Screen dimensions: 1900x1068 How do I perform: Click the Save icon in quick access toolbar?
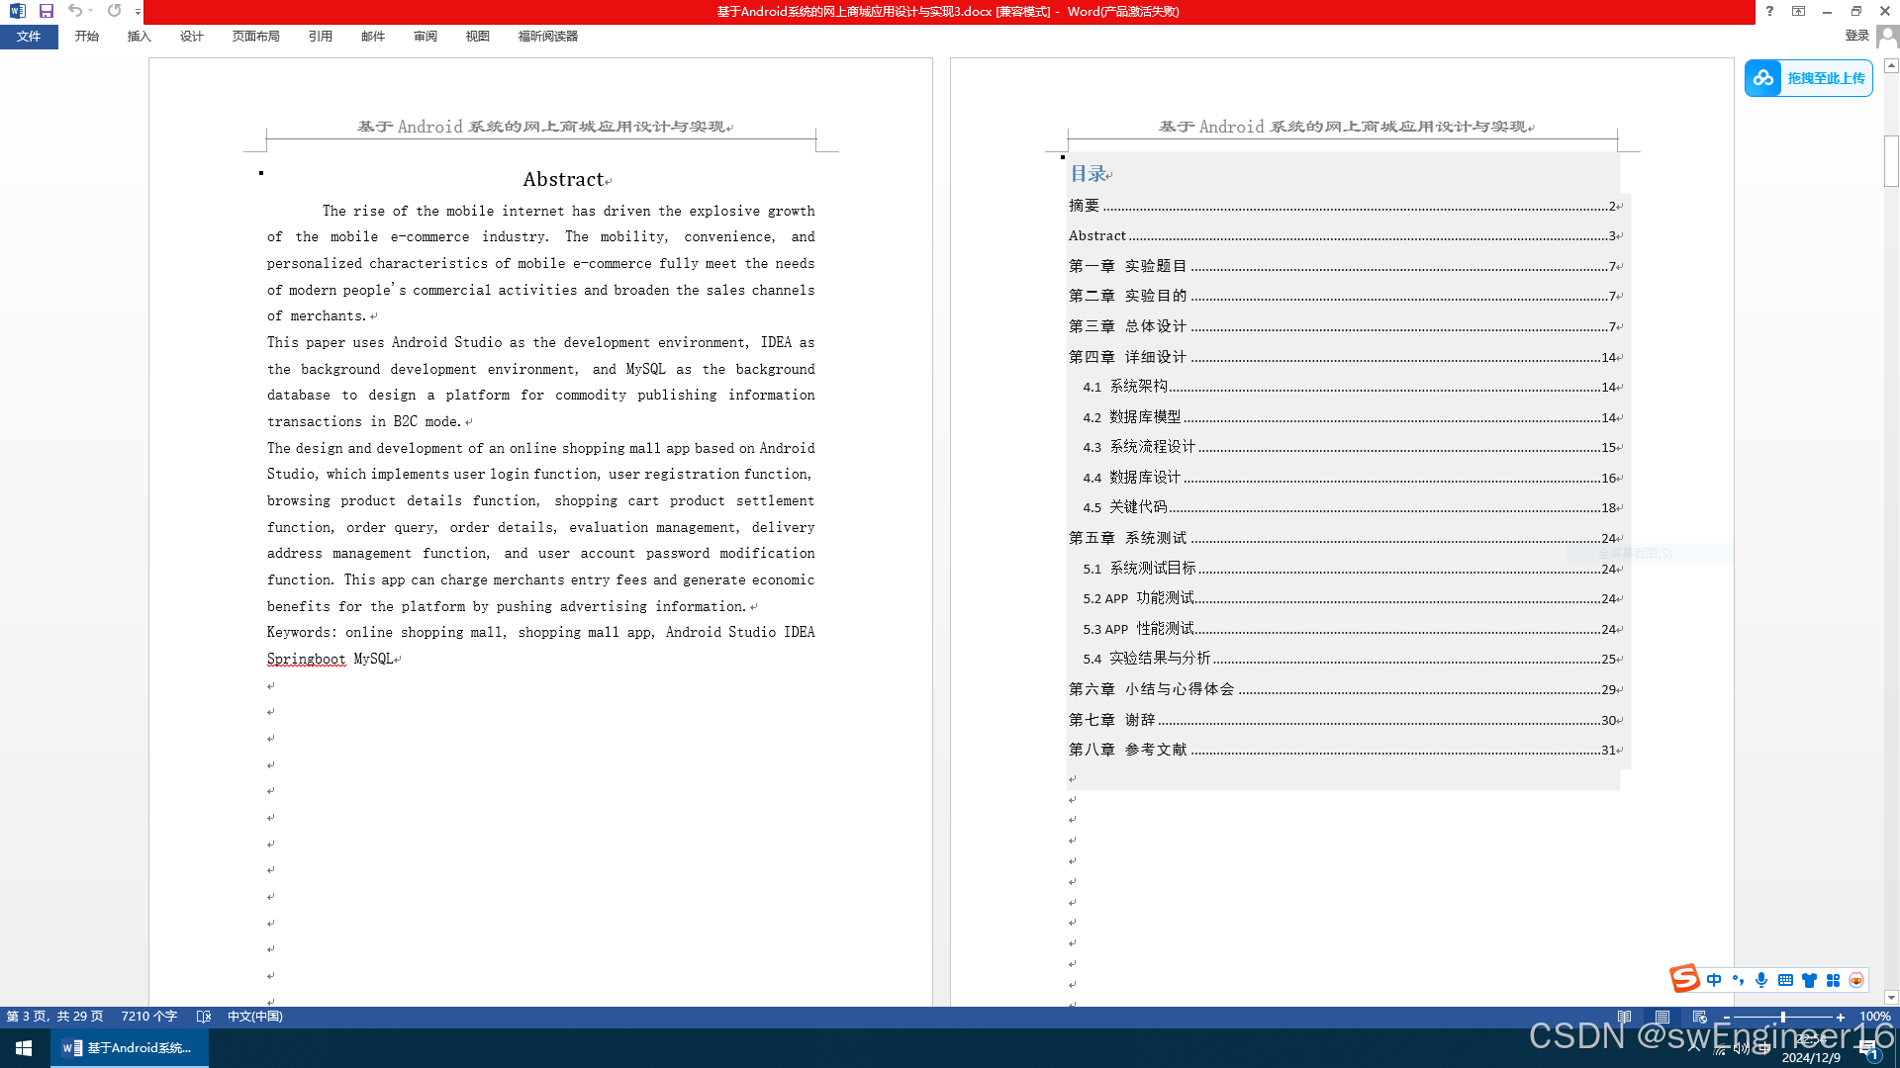pos(46,11)
